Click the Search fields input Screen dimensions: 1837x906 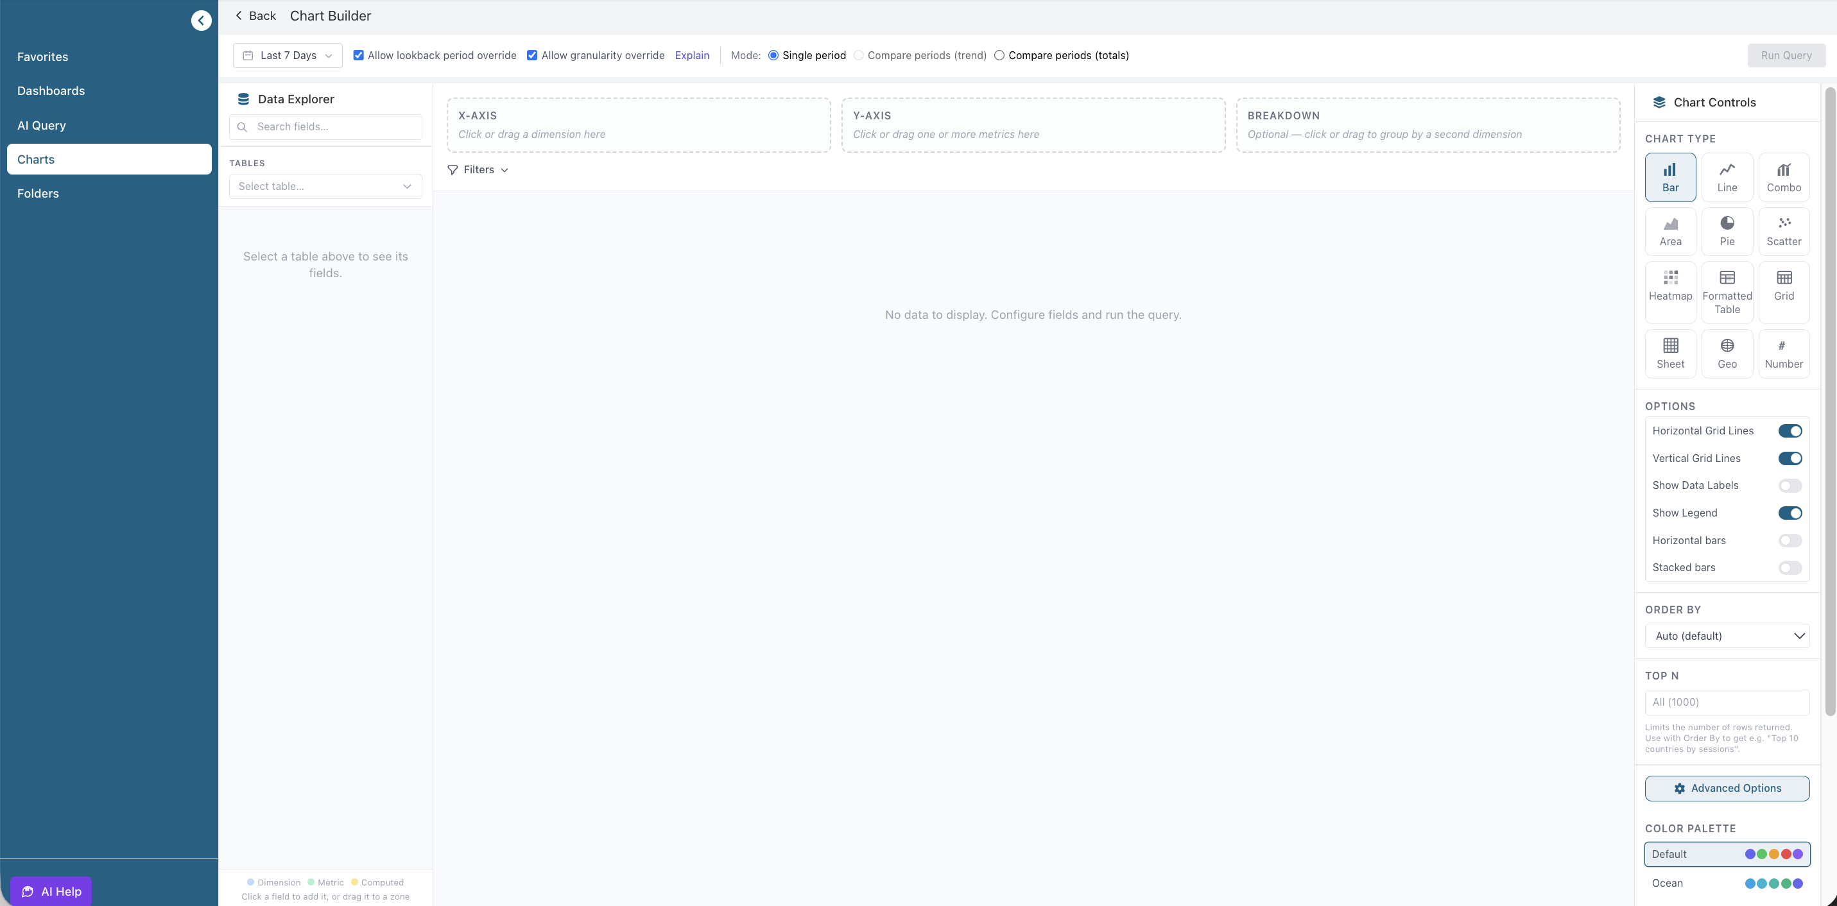pyautogui.click(x=325, y=127)
